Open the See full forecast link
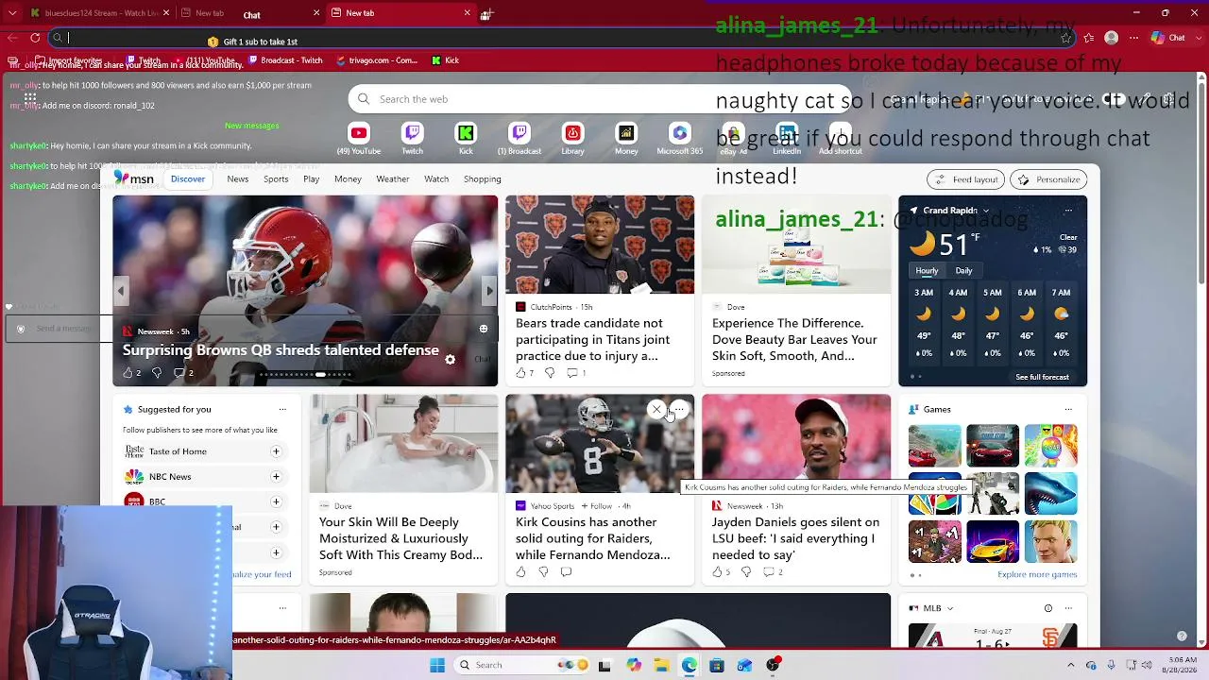The height and width of the screenshot is (680, 1209). pos(1042,377)
